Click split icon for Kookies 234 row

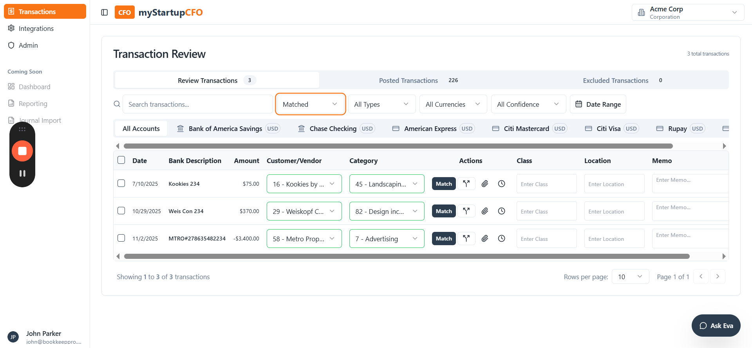pos(466,184)
